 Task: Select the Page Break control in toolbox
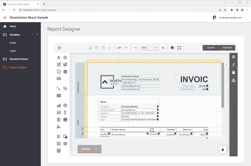point(59,144)
